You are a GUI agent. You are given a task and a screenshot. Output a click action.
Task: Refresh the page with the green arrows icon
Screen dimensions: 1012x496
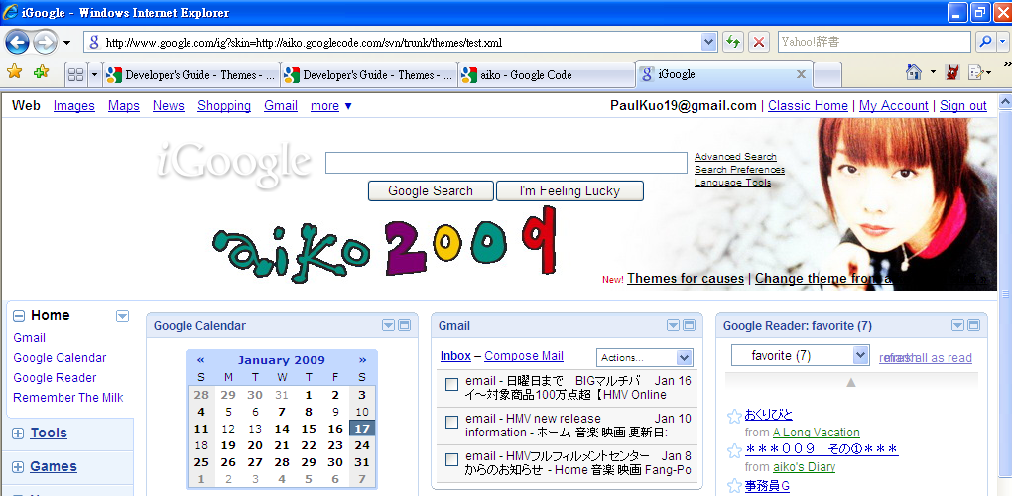732,42
